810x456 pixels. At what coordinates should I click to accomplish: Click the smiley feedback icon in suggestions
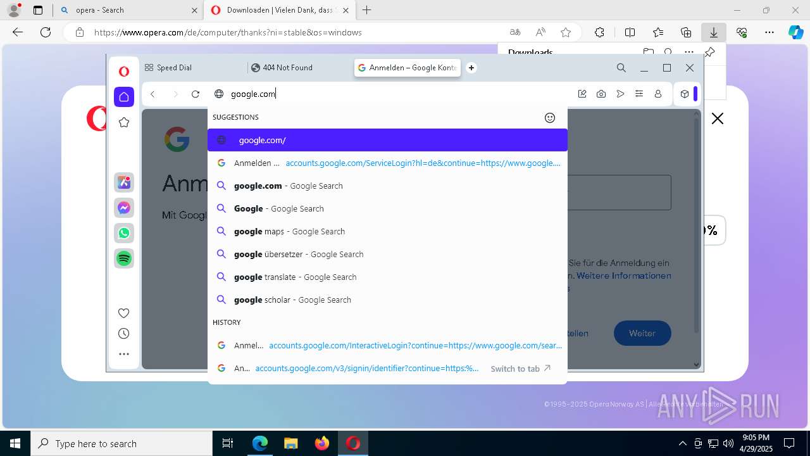click(x=550, y=118)
